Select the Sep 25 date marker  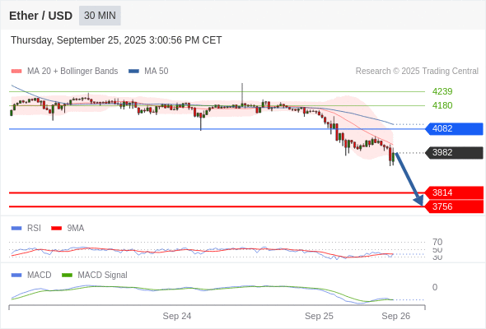[x=319, y=316]
